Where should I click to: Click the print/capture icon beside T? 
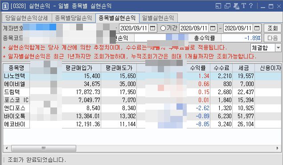(x=236, y=6)
